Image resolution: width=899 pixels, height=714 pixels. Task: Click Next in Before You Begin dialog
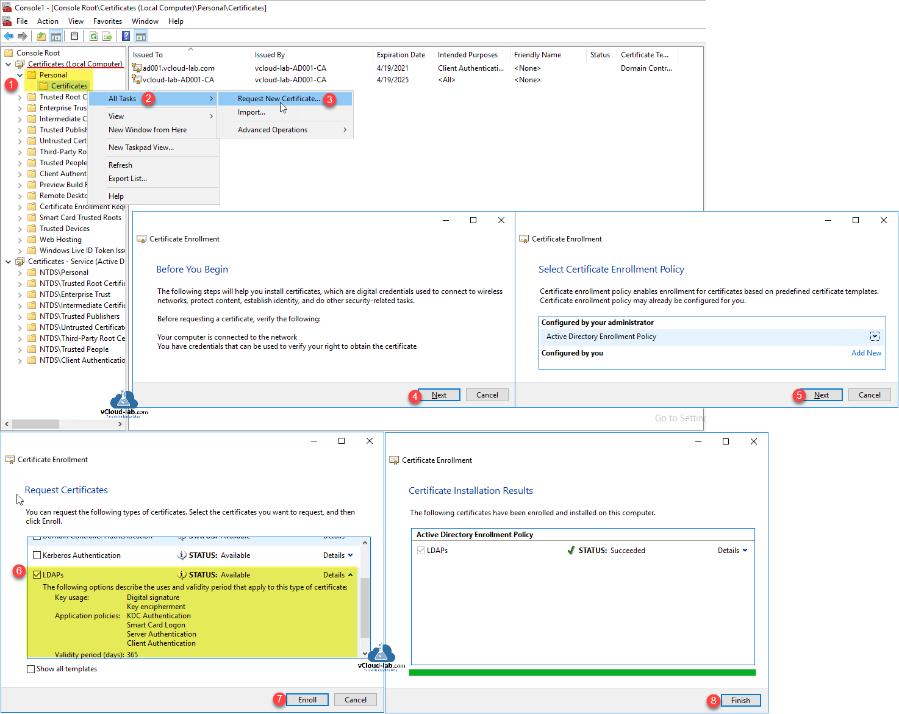[439, 395]
